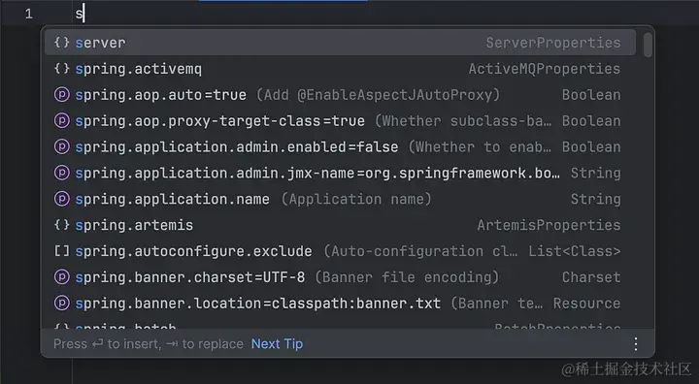Image resolution: width=699 pixels, height=384 pixels.
Task: Click the property icon for spring.application.admin.jmx-name
Action: [62, 173]
